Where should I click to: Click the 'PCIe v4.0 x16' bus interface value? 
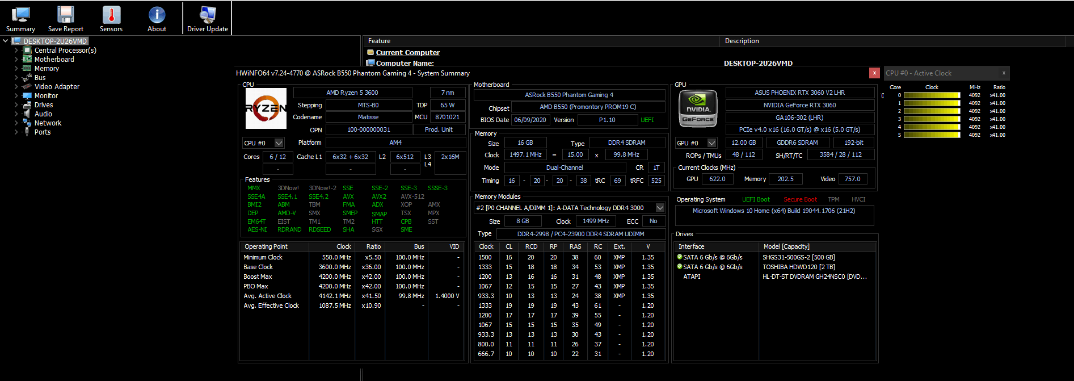point(799,129)
